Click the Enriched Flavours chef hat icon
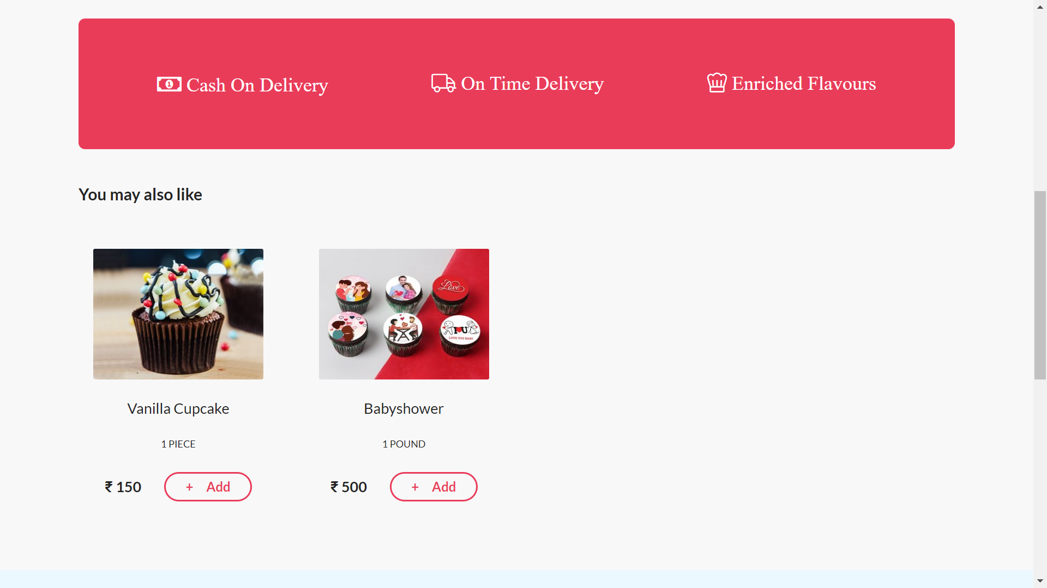Screen dimensions: 1047x588 717,83
